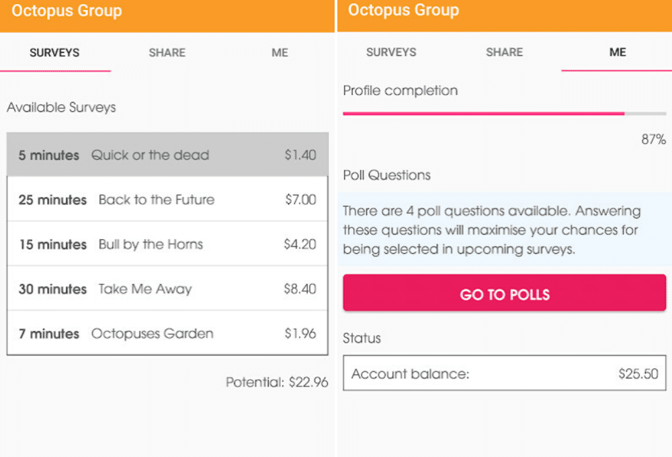Image resolution: width=672 pixels, height=457 pixels.
Task: Tap the active ME tab on right screen
Action: (618, 52)
